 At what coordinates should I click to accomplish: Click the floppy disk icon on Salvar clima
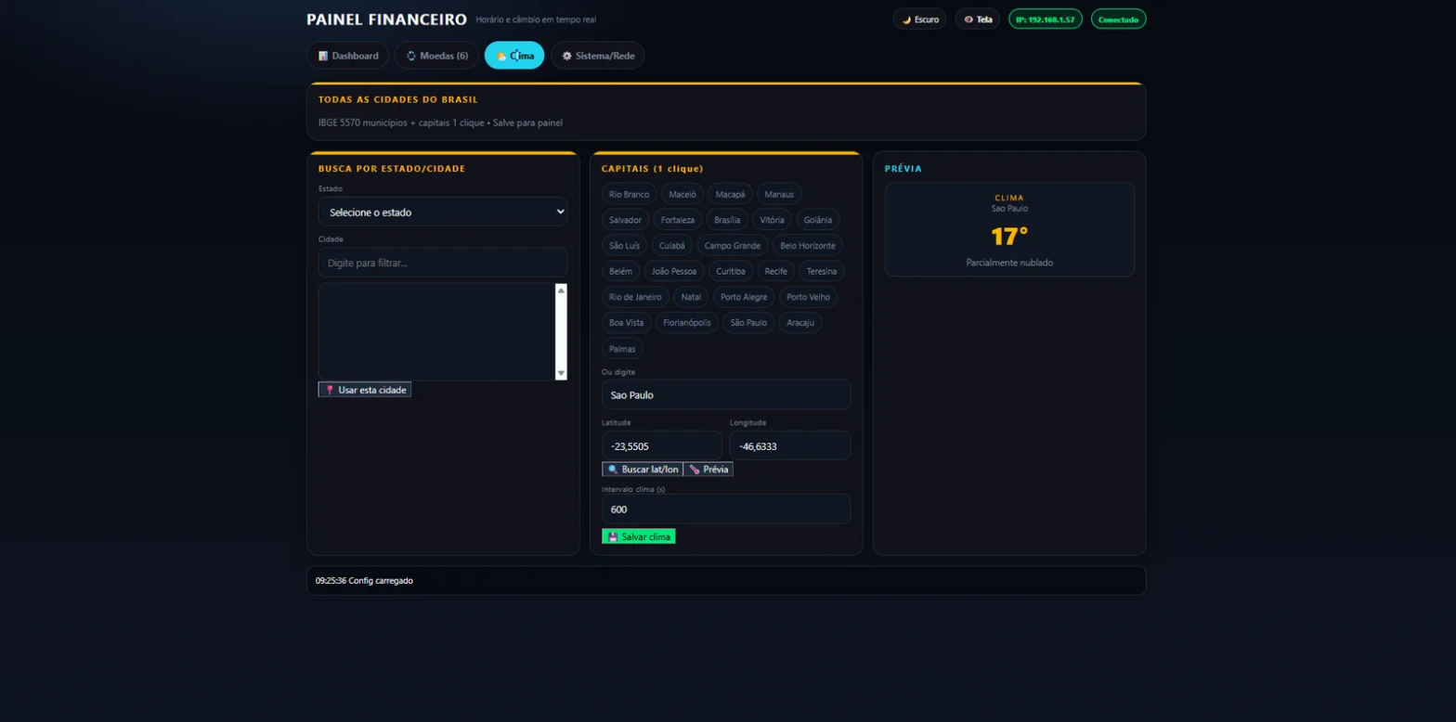pyautogui.click(x=613, y=536)
